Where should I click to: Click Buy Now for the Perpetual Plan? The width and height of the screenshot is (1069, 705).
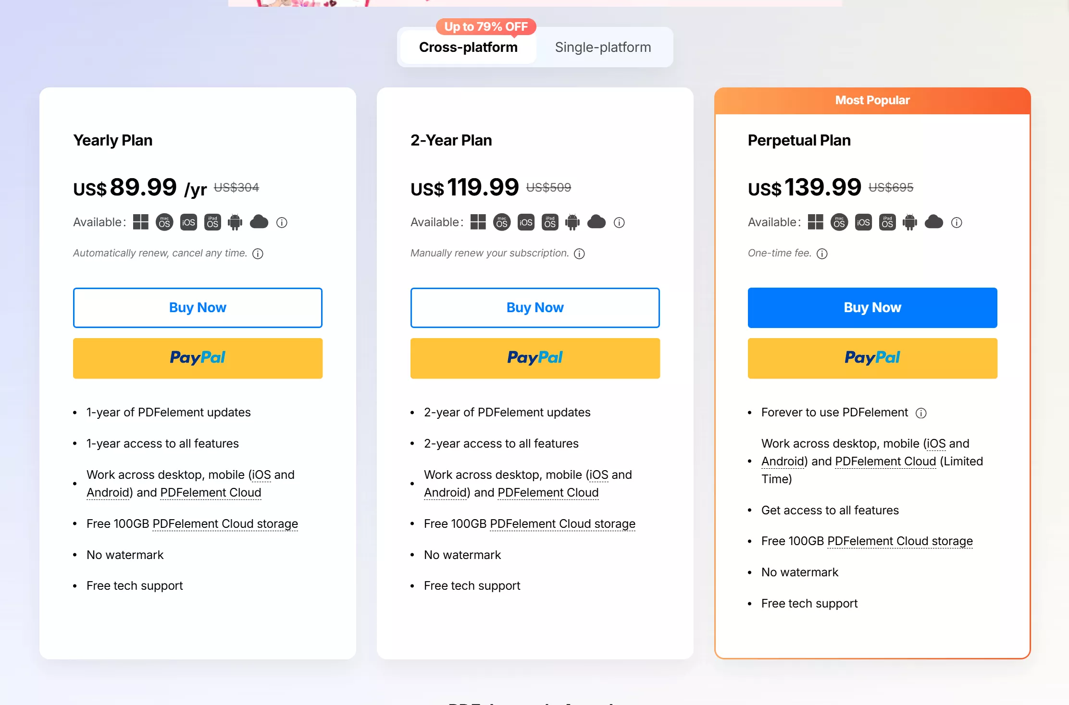click(x=872, y=308)
